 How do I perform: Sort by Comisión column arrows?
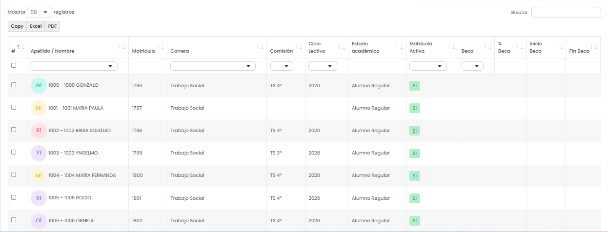pyautogui.click(x=299, y=47)
